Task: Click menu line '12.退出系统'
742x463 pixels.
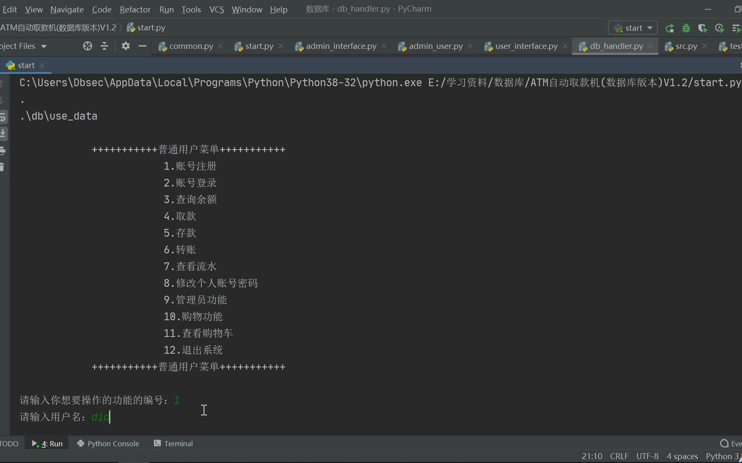Action: point(193,350)
